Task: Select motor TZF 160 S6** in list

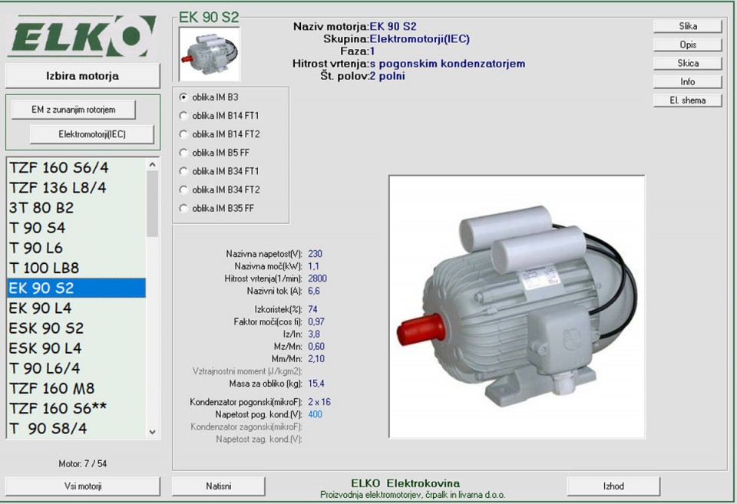Action: (76, 408)
